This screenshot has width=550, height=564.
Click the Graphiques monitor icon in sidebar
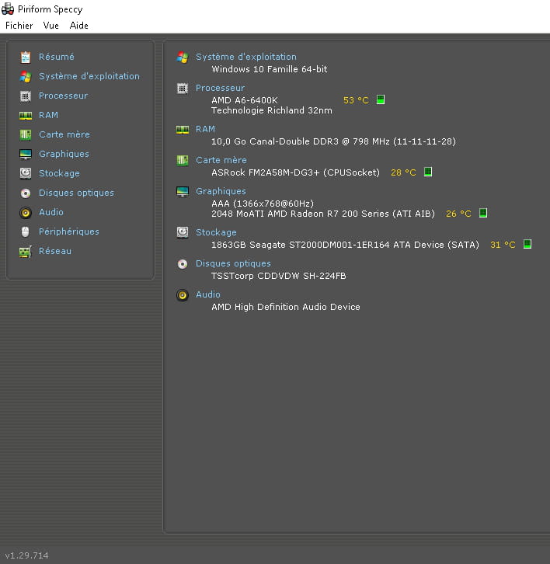[x=26, y=154]
